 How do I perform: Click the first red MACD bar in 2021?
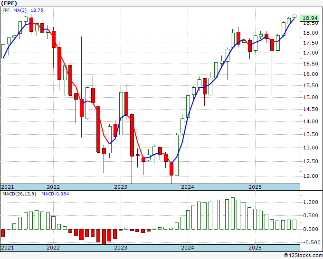(3, 233)
